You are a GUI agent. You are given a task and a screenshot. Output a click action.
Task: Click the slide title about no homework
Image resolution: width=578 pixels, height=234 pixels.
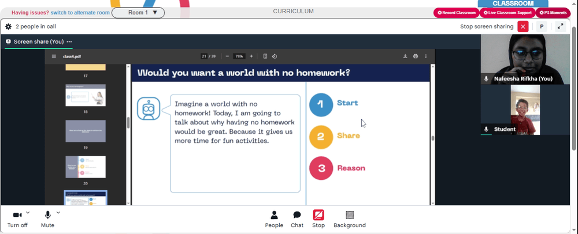(244, 73)
